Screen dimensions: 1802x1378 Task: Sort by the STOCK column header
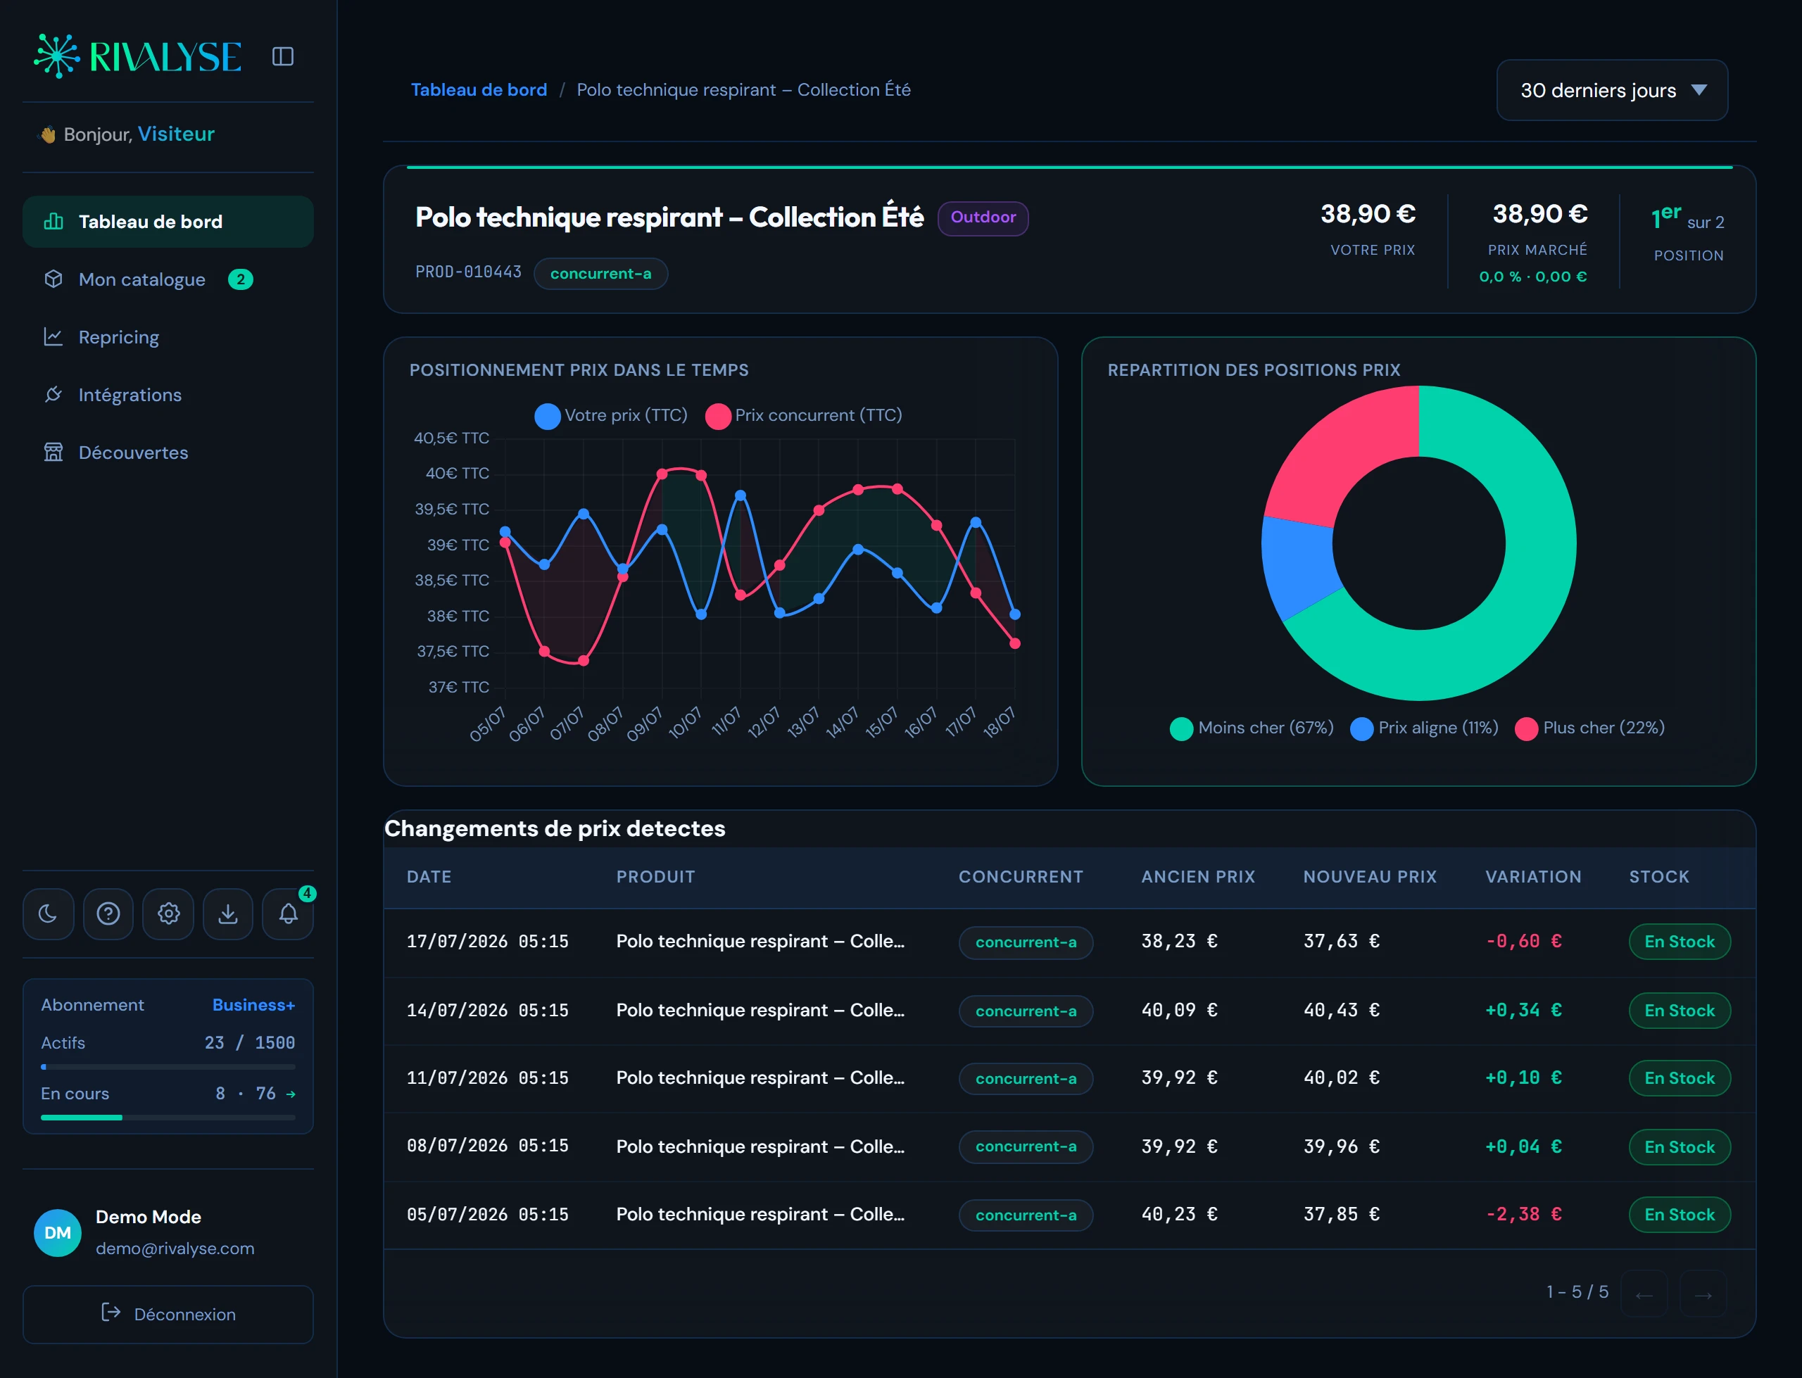click(x=1658, y=877)
